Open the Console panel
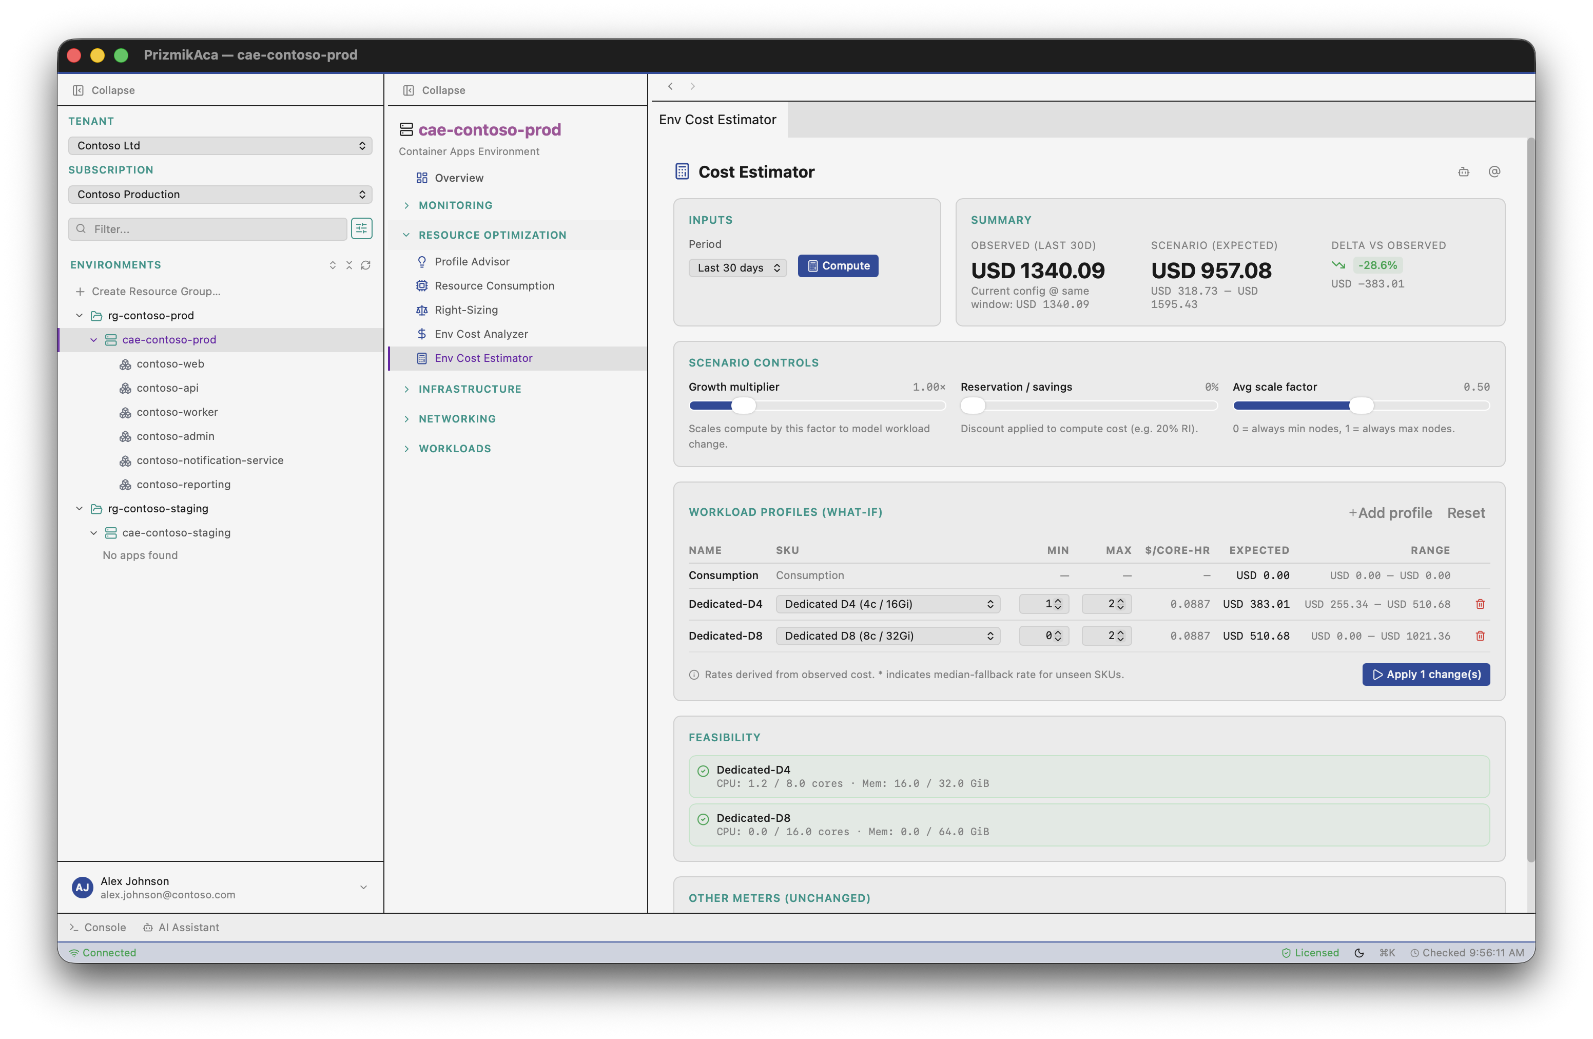1593x1039 pixels. [98, 927]
